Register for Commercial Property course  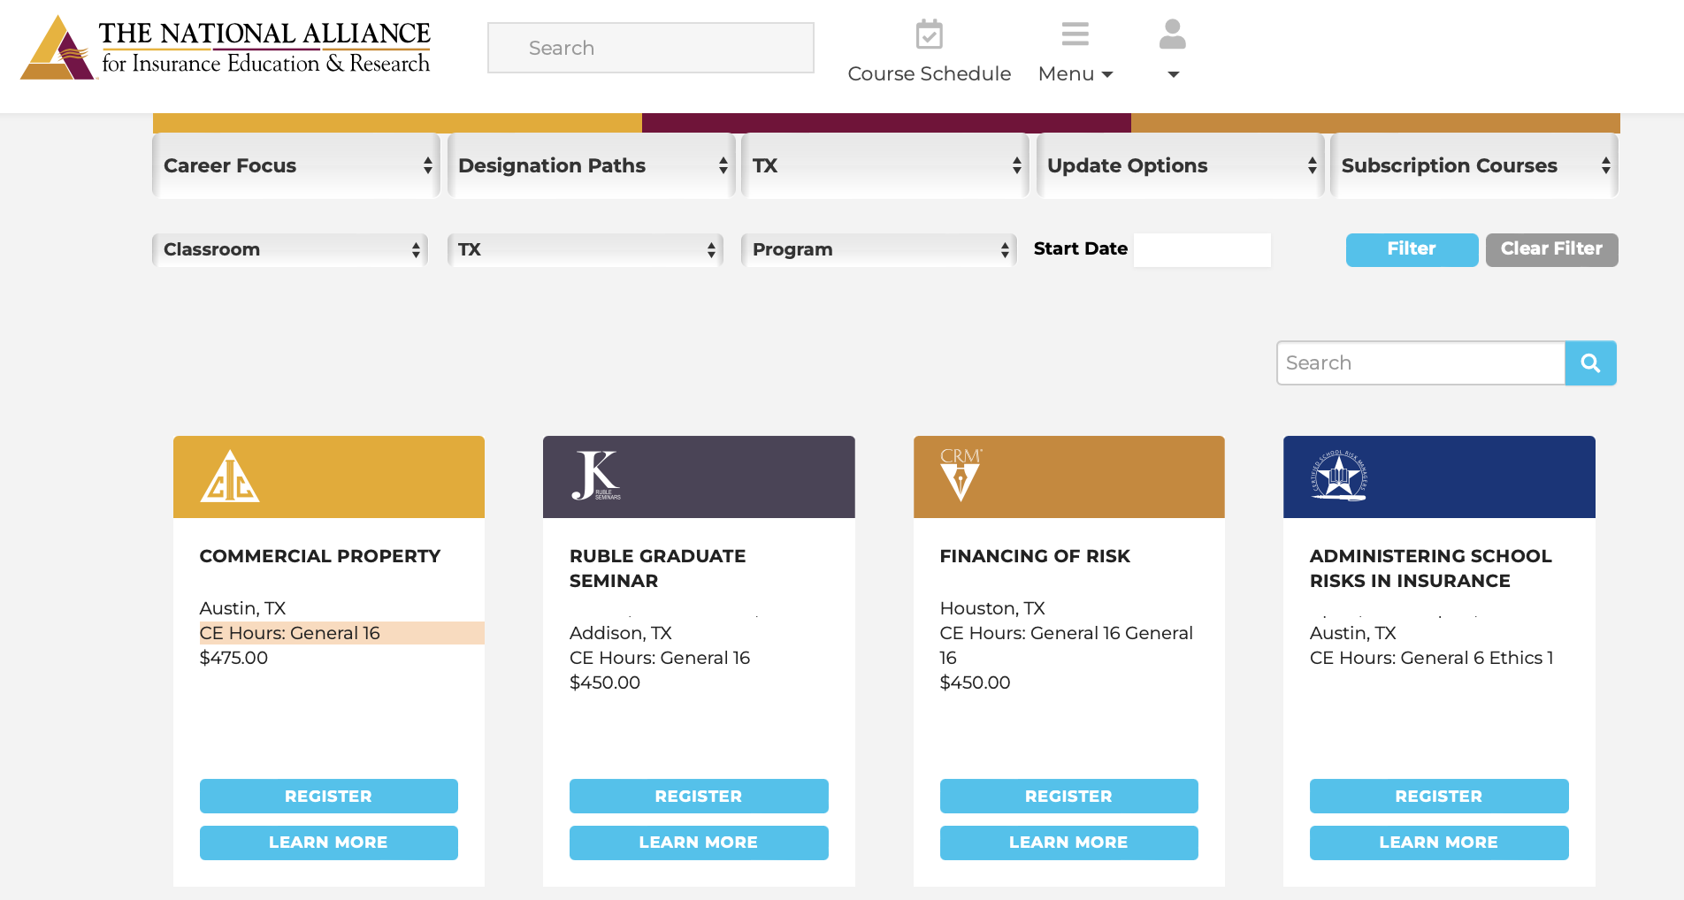(328, 796)
